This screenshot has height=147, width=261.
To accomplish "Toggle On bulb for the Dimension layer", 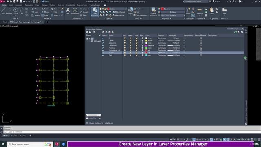I will pos(125,45).
